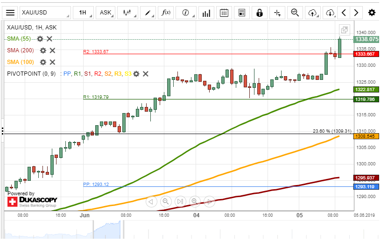Click the SMA (55) indicator label
This screenshot has width=381, height=242.
click(19, 39)
